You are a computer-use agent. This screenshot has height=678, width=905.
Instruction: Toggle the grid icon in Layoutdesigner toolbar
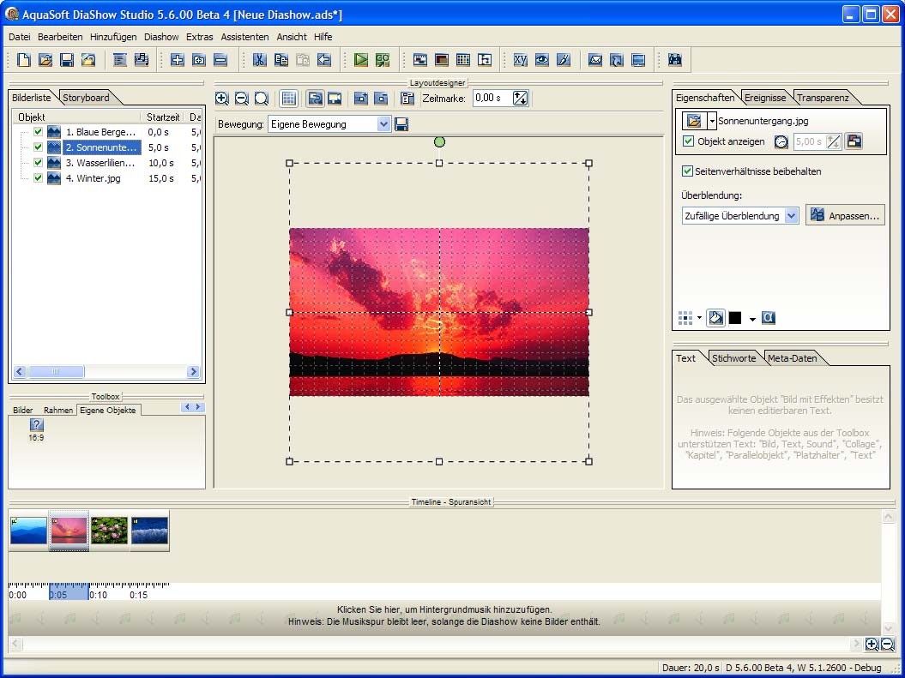(x=289, y=99)
